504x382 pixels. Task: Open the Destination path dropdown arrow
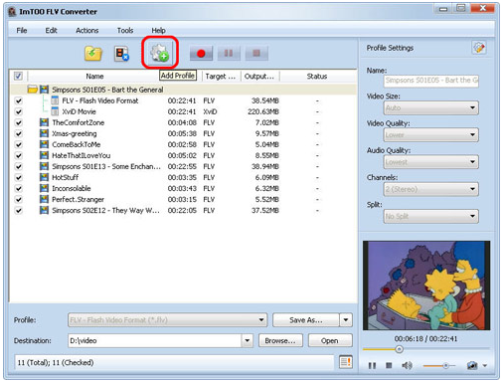coord(248,340)
